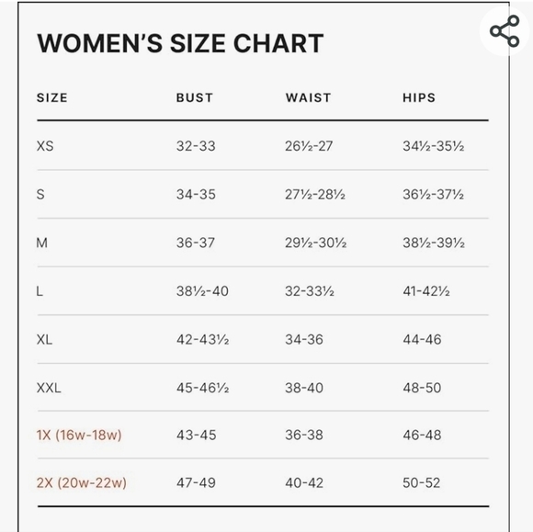Select the XL size row label

coord(44,339)
